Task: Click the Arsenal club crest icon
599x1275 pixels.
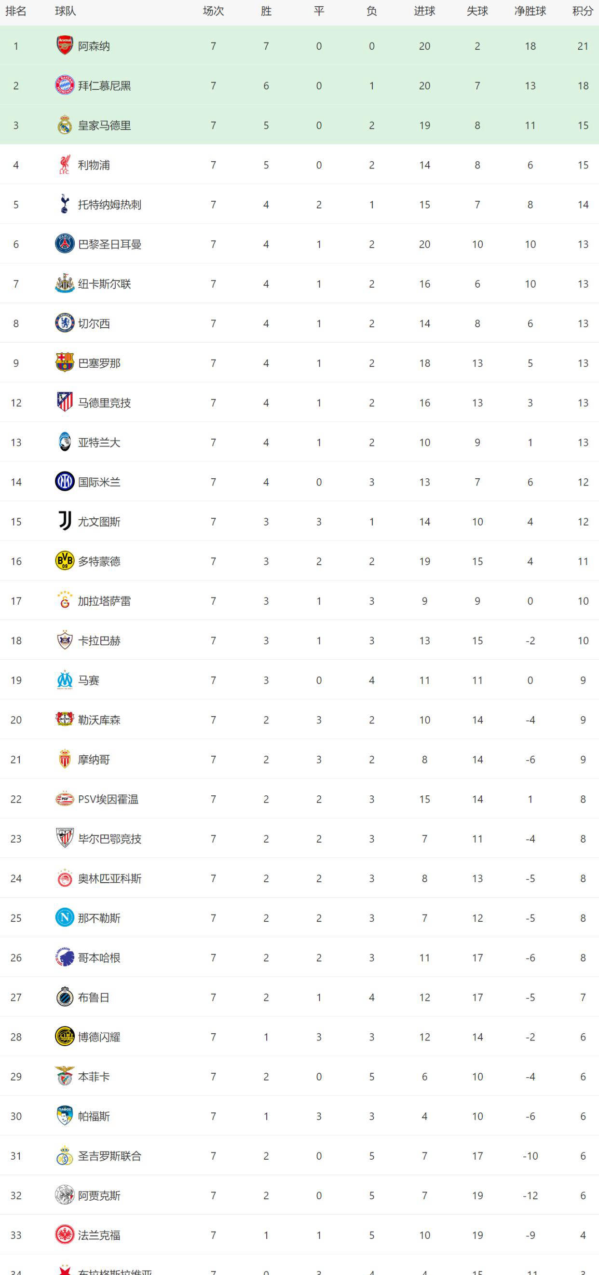Action: click(x=64, y=45)
